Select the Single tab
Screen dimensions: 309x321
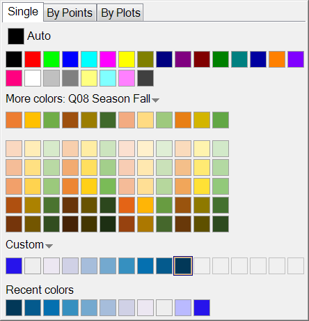tap(23, 12)
